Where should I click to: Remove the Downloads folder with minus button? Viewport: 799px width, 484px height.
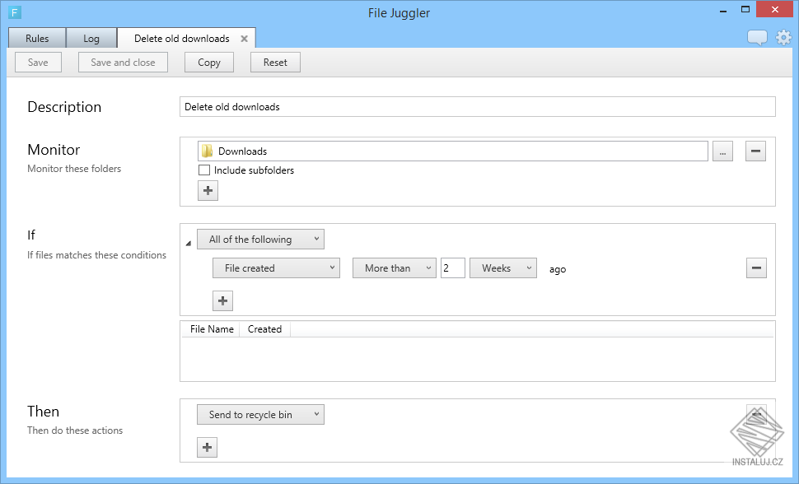(x=755, y=151)
